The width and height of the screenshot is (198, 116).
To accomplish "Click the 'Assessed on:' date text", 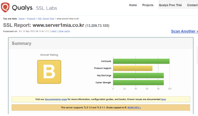I will [x=26, y=31].
